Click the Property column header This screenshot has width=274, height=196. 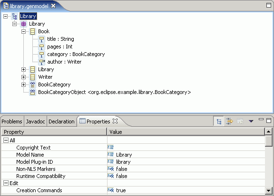(54, 132)
